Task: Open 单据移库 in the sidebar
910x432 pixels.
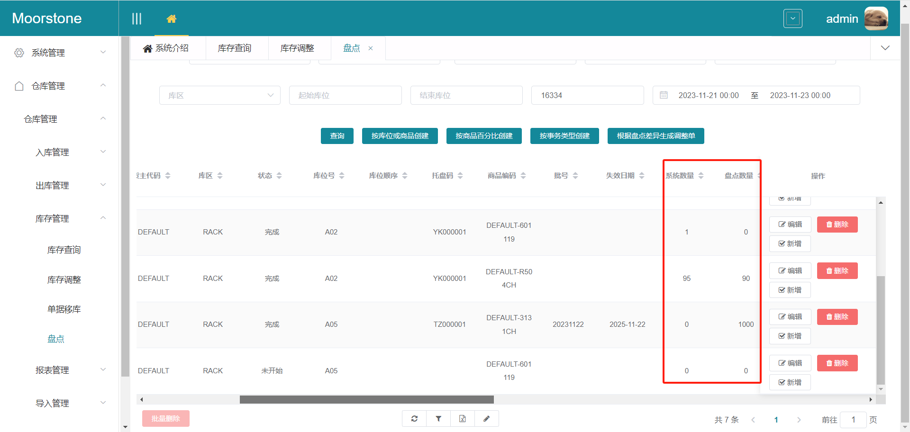Action: point(64,309)
